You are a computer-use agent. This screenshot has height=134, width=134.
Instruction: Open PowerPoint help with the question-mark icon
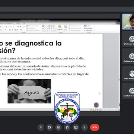point(119,23)
